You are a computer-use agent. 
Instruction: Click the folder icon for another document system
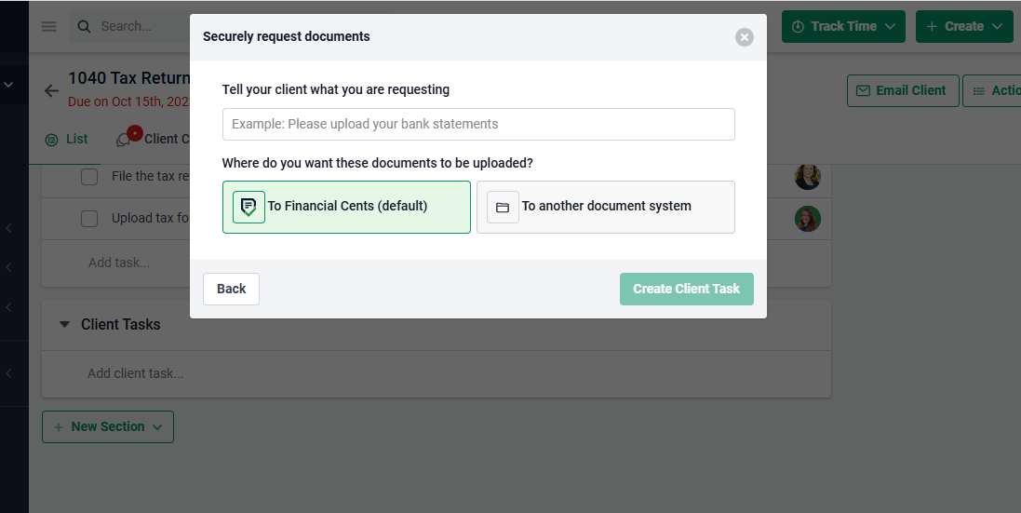pos(503,207)
